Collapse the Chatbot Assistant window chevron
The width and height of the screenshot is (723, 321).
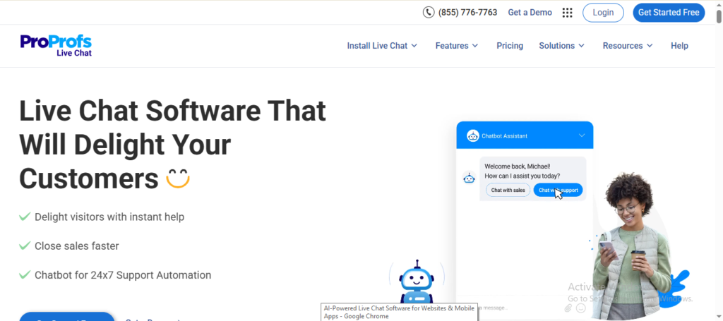582,135
